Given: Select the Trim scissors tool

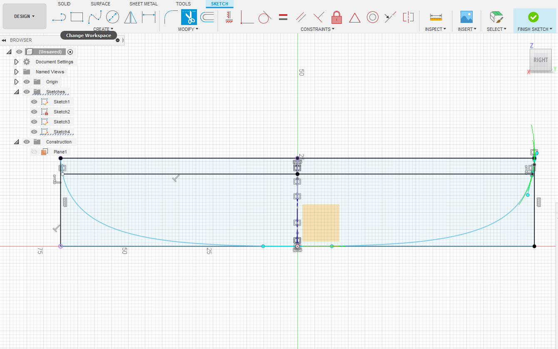Looking at the screenshot, I should tap(189, 17).
